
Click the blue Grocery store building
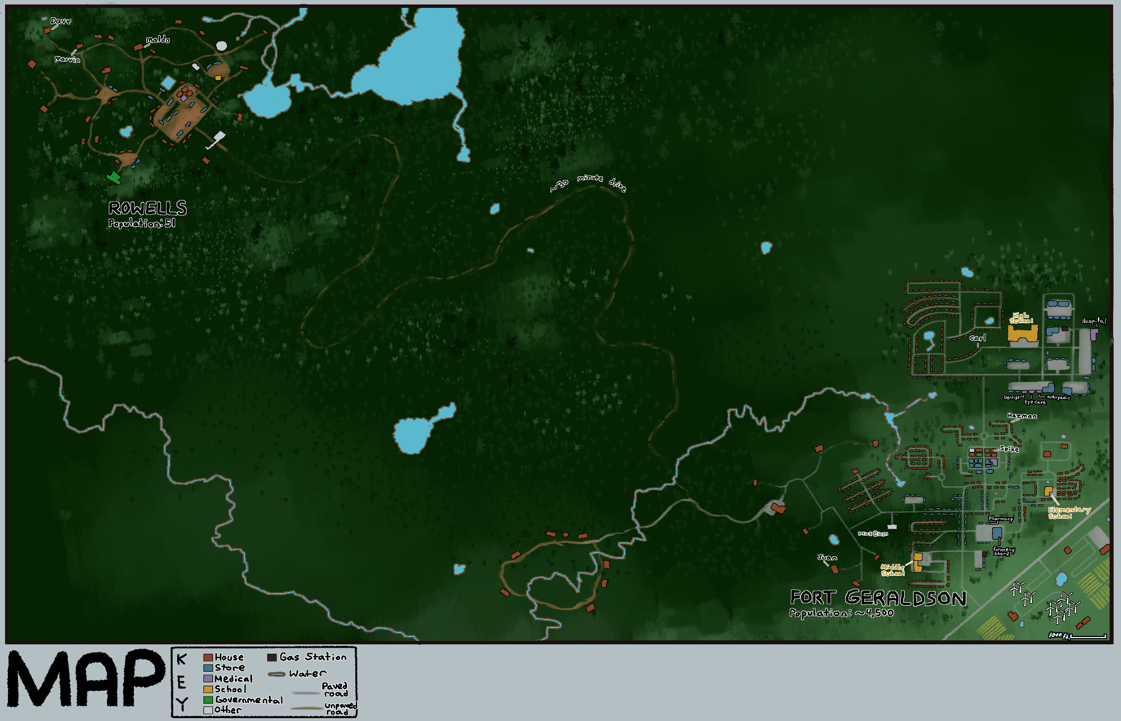pos(997,533)
